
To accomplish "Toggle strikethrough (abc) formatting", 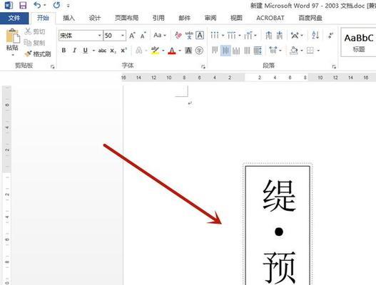I will point(102,51).
